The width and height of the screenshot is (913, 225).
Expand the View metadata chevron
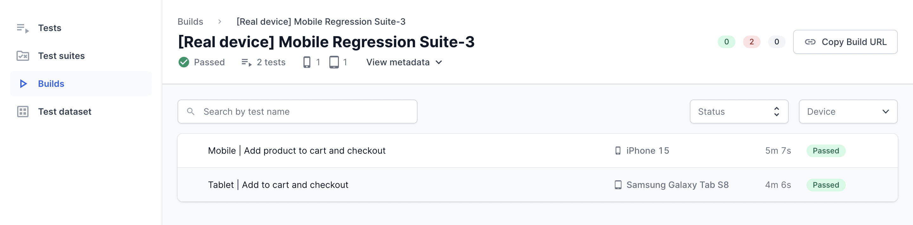pyautogui.click(x=439, y=62)
